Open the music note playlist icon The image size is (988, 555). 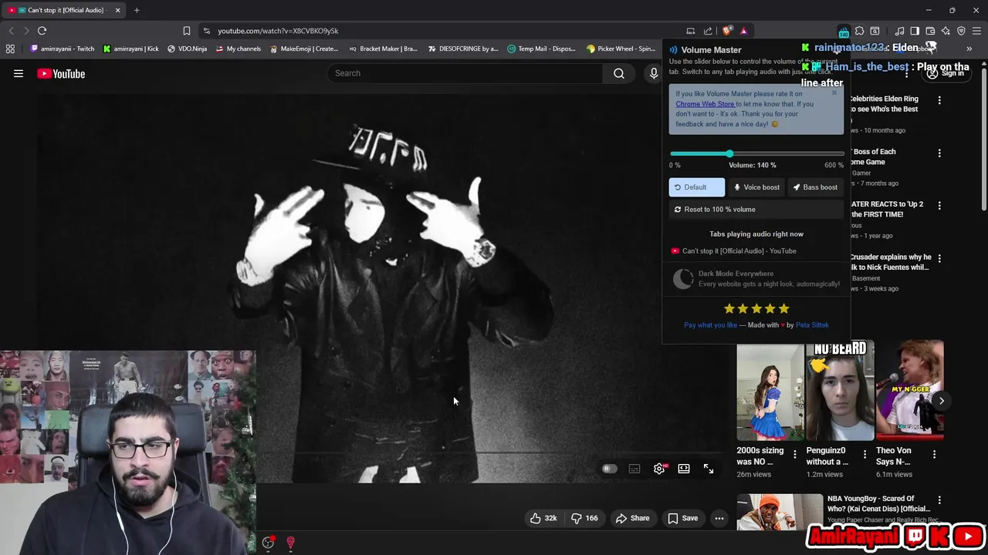click(x=899, y=31)
